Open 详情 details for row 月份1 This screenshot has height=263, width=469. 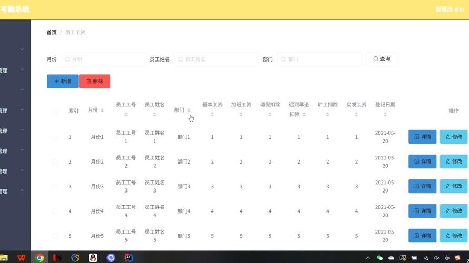(422, 137)
